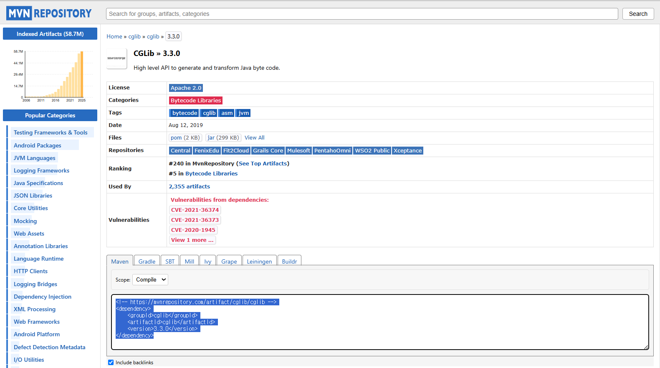This screenshot has width=660, height=368.
Task: Open vulnerability CVE-2021-36373
Action: [x=195, y=220]
